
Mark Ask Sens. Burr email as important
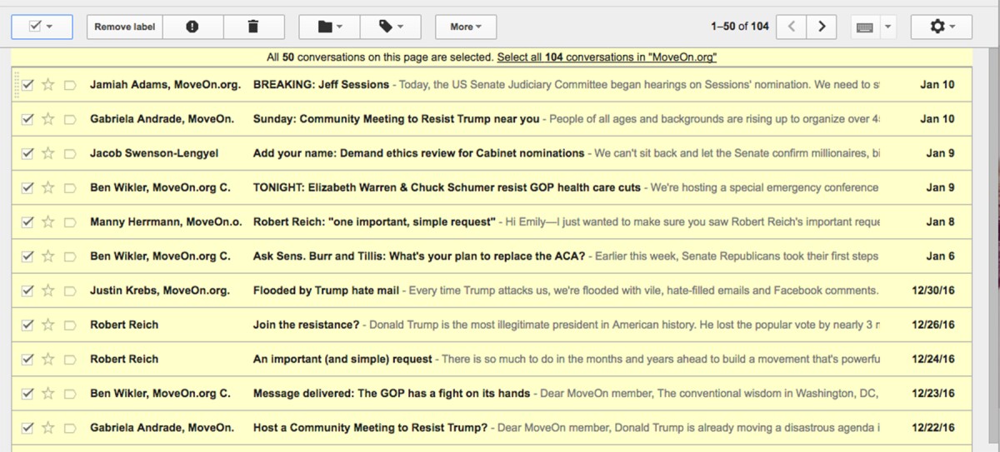70,256
